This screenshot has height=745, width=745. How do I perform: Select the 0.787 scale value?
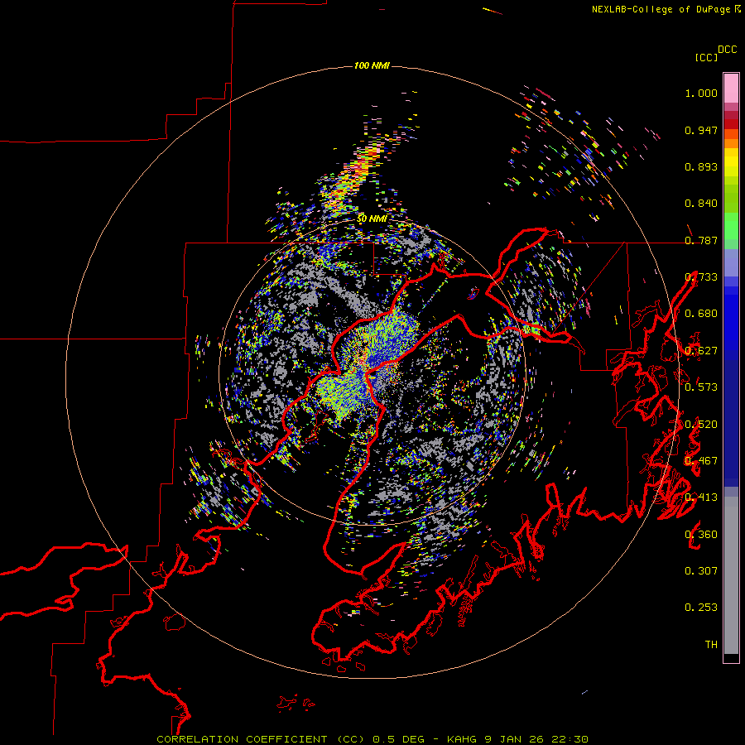point(701,240)
